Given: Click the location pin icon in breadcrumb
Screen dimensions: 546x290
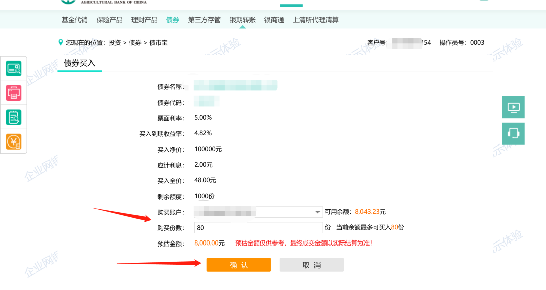Looking at the screenshot, I should [61, 42].
